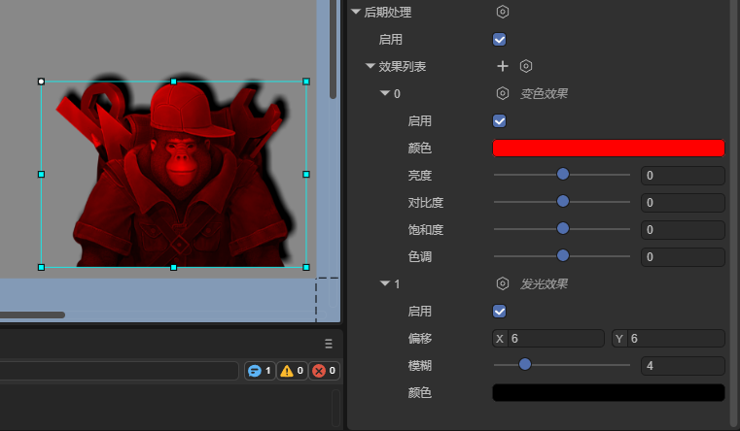
Task: Click the 亮度 numeric value field
Action: [x=683, y=176]
